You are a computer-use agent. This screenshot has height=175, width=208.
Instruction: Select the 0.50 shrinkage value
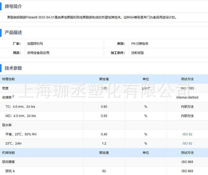pyautogui.click(x=104, y=116)
